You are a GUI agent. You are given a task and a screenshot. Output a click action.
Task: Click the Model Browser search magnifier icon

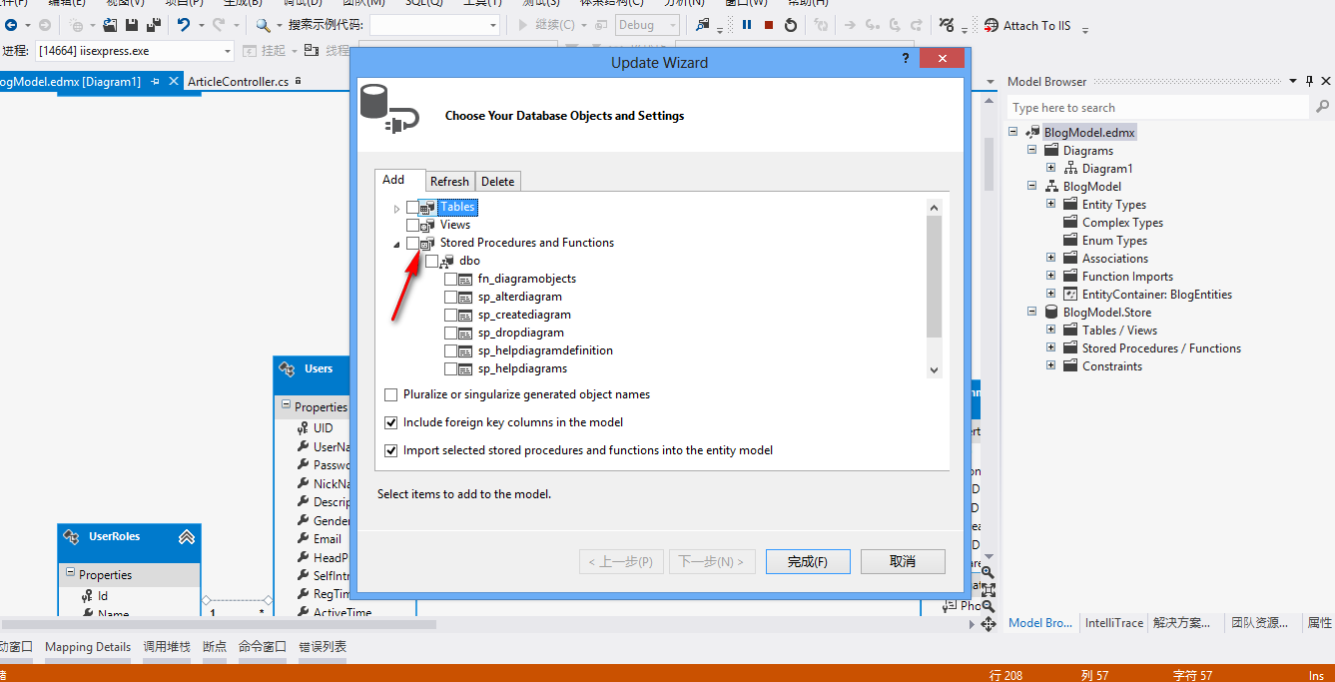(x=1322, y=107)
